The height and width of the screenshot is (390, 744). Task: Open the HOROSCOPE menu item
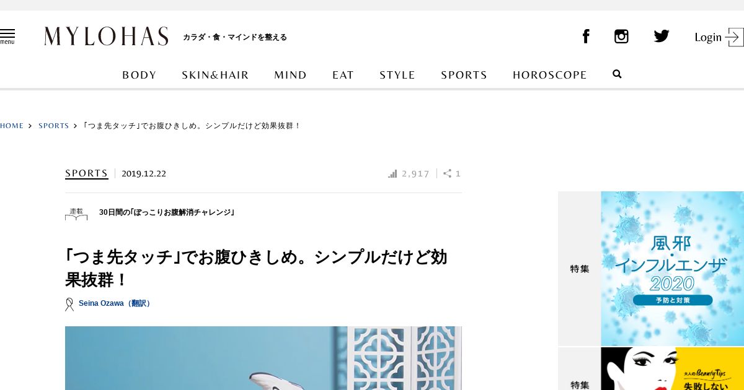[x=550, y=75]
